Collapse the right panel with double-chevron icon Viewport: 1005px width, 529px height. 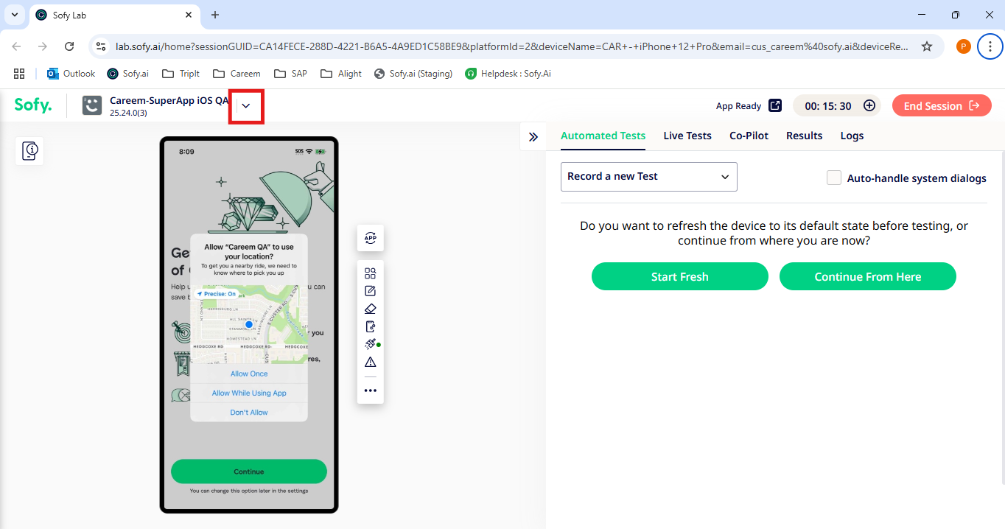tap(533, 136)
